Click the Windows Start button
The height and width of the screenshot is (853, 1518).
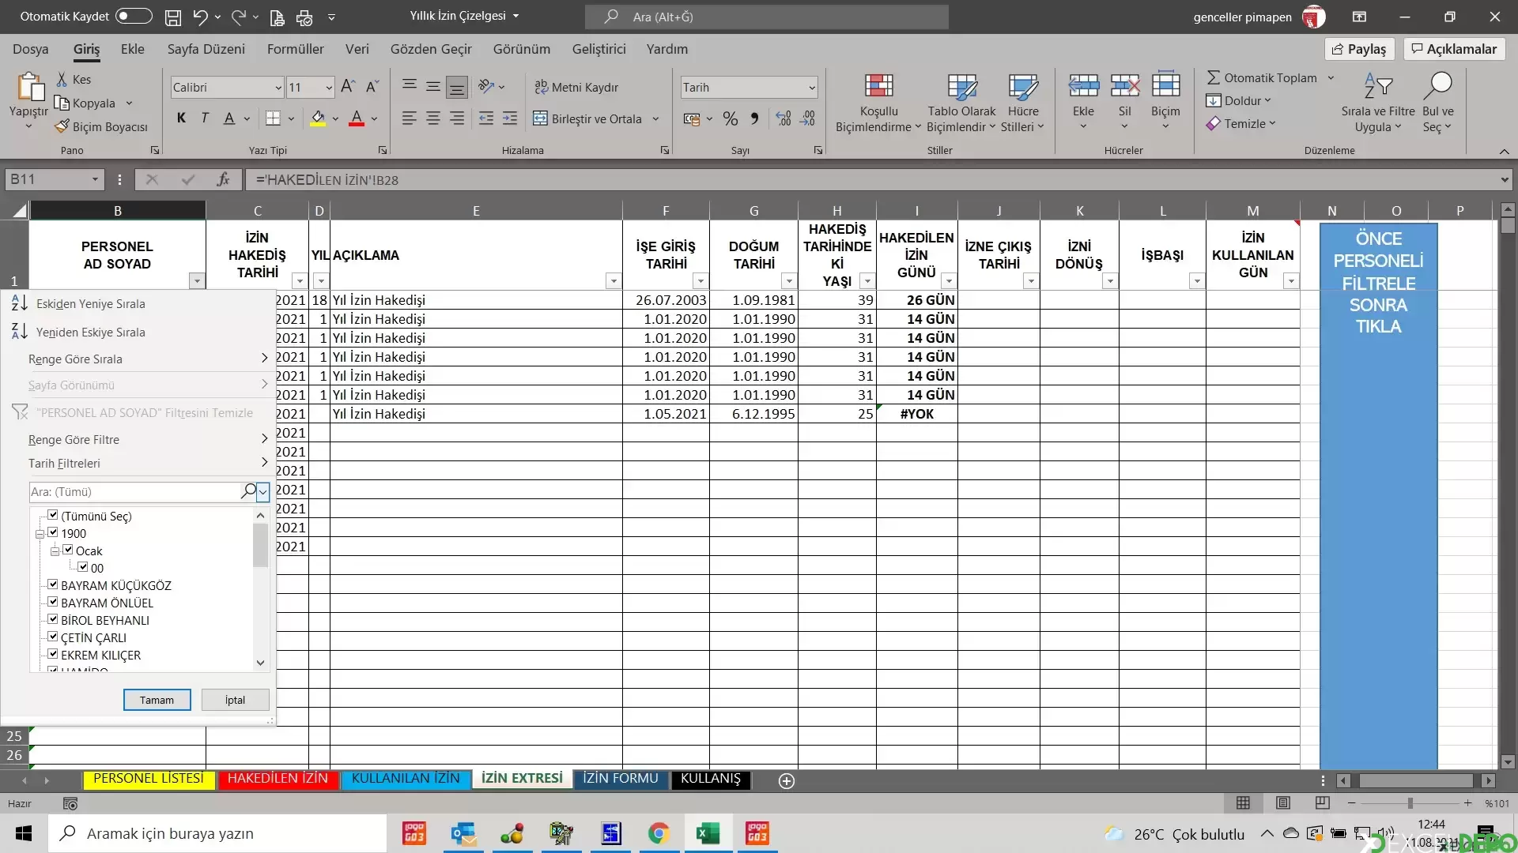[24, 833]
